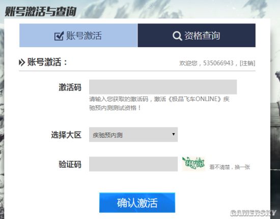This screenshot has height=219, width=280.
Task: Click the double-arrow icon before 账号激活：
Action: point(22,62)
